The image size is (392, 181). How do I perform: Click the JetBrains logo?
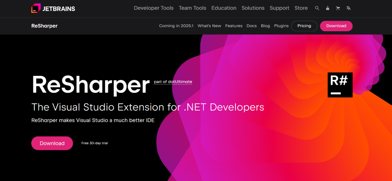click(x=53, y=8)
